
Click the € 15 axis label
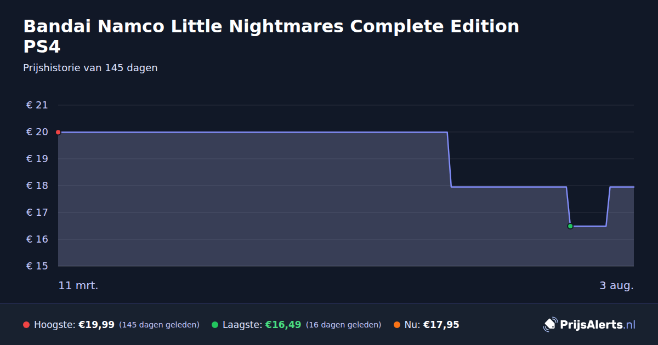click(37, 266)
